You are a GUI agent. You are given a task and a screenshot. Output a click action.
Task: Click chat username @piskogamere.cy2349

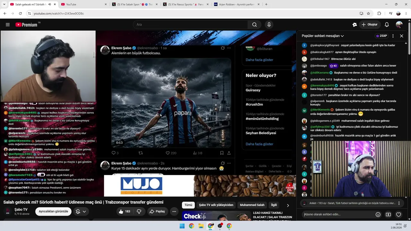pos(325,121)
